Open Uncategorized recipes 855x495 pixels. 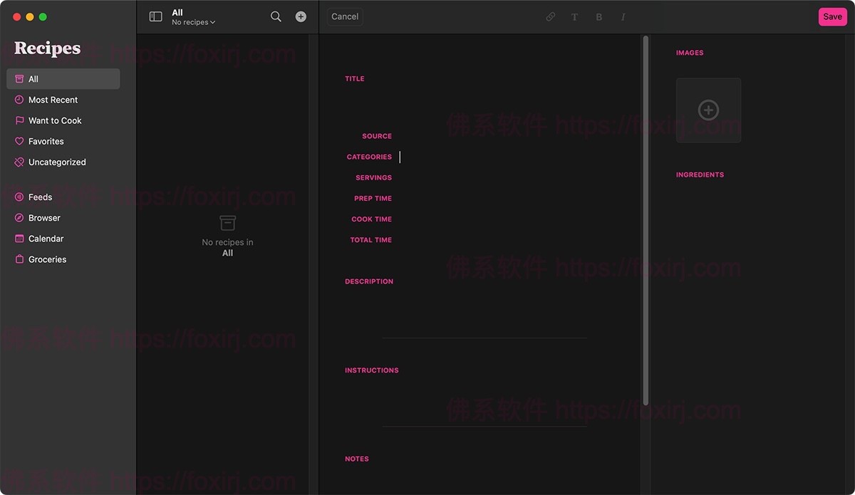coord(57,162)
